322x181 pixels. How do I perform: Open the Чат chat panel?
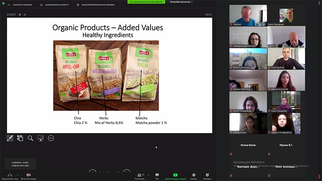click(x=157, y=176)
